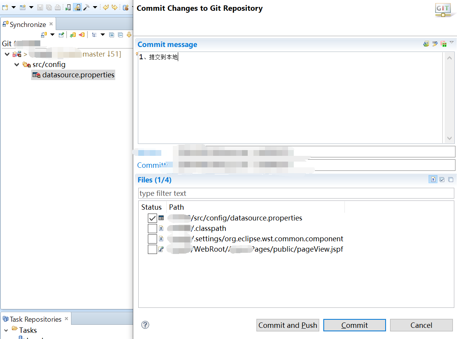Click the Add Change-Id icon
This screenshot has width=457, height=339.
click(x=444, y=44)
